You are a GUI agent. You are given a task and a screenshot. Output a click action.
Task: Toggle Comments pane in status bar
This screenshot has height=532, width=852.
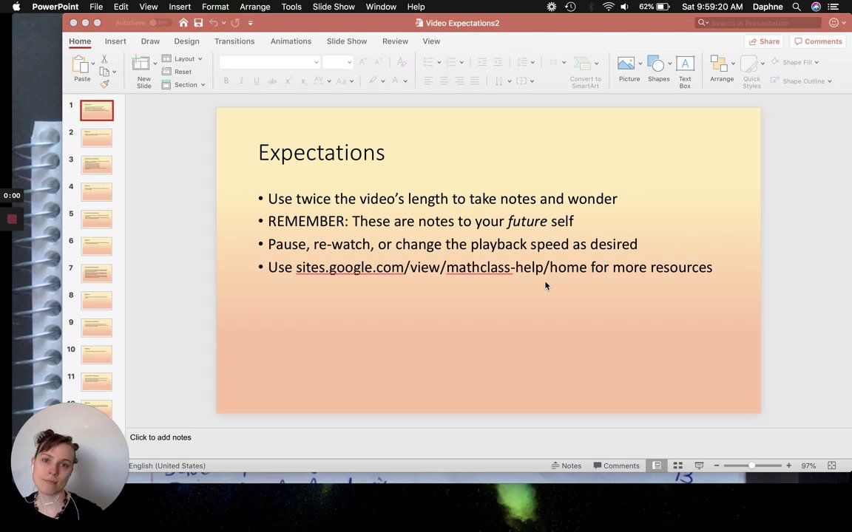pos(616,465)
